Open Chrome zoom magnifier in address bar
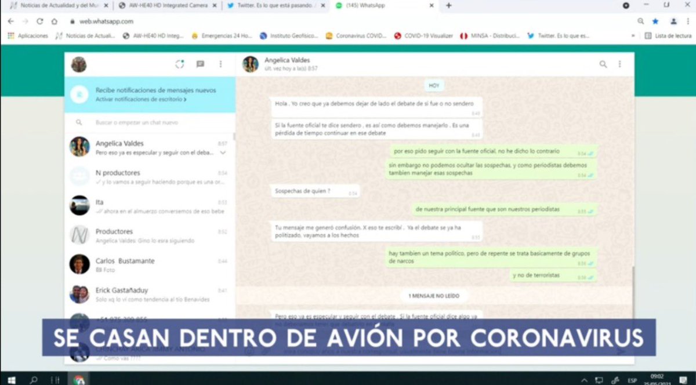Image resolution: width=696 pixels, height=385 pixels. coord(640,21)
